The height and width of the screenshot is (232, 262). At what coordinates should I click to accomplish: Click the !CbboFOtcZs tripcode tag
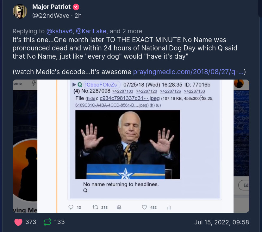click(x=102, y=85)
